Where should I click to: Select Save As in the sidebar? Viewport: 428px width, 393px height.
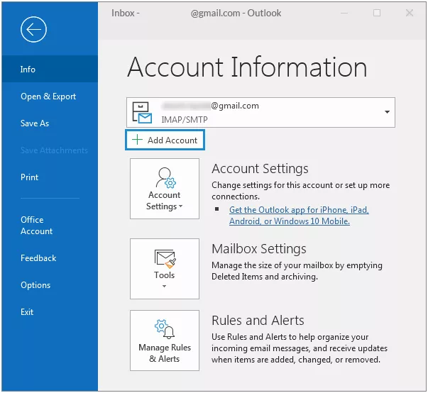[x=35, y=123]
